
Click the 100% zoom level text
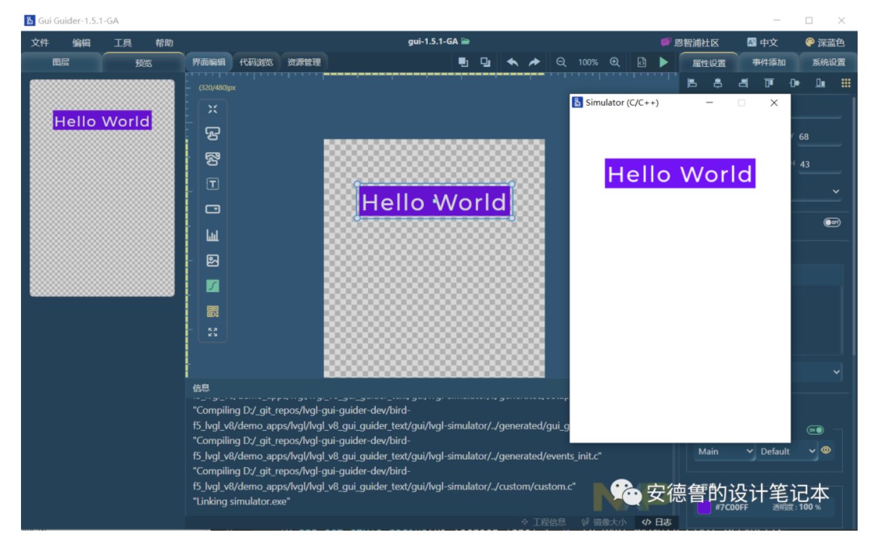click(588, 62)
